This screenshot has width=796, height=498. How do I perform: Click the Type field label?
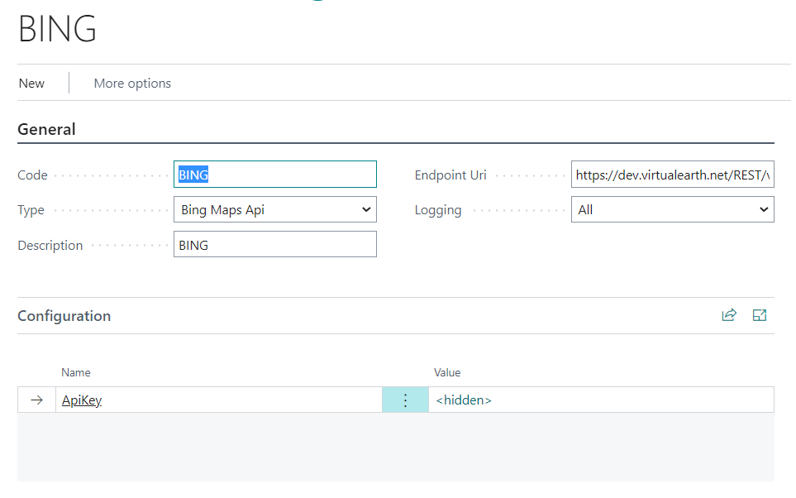31,210
